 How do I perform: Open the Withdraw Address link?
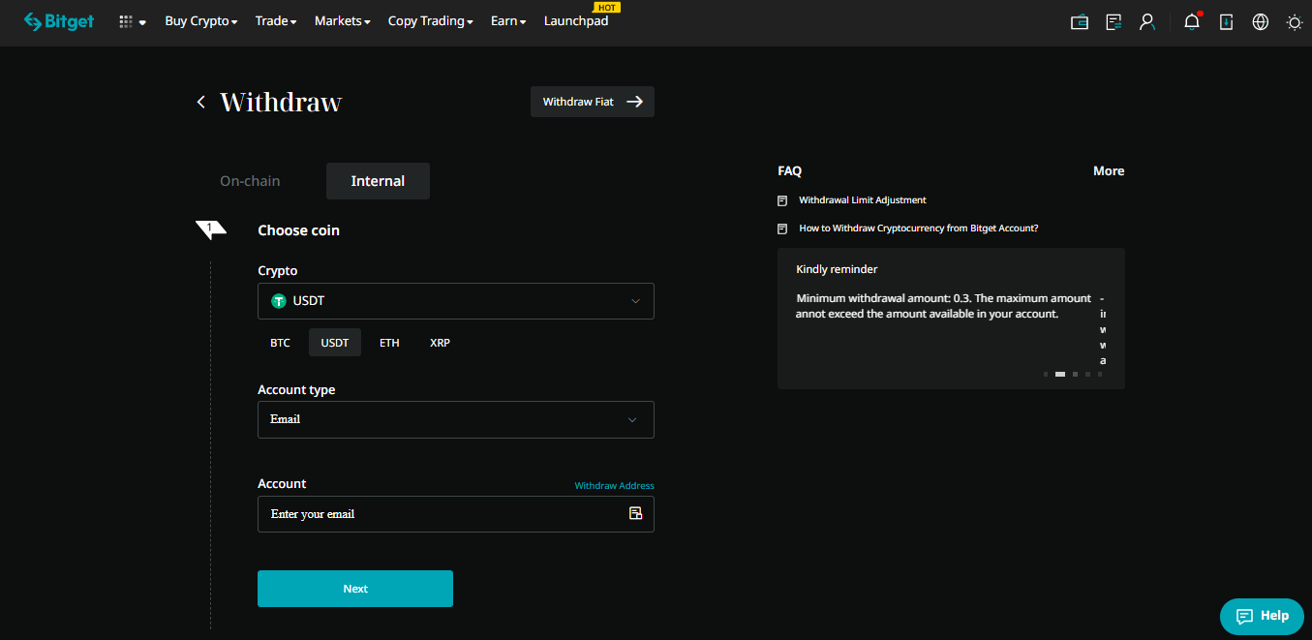click(614, 486)
